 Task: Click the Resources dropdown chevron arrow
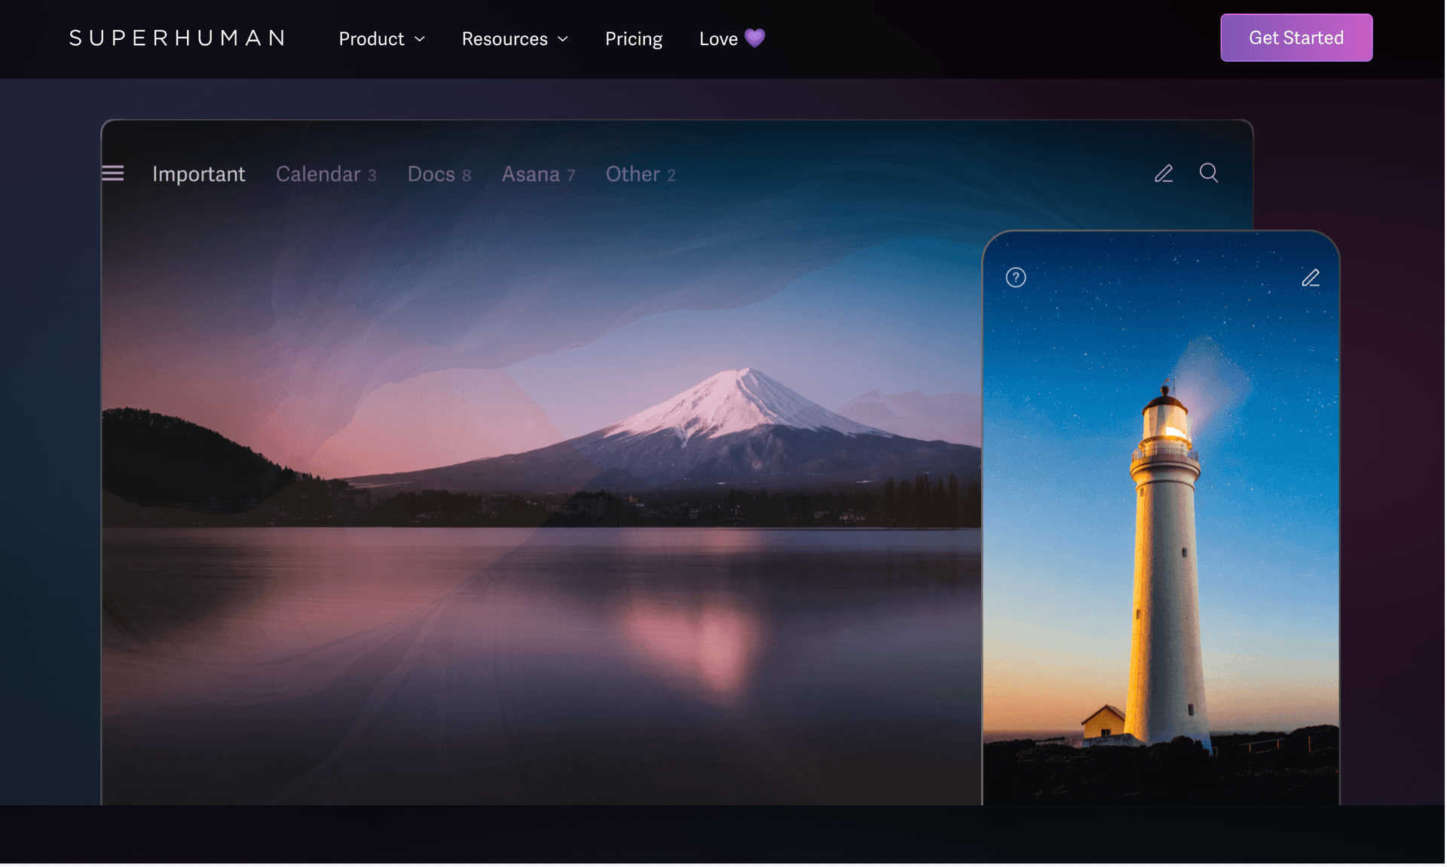pyautogui.click(x=563, y=38)
